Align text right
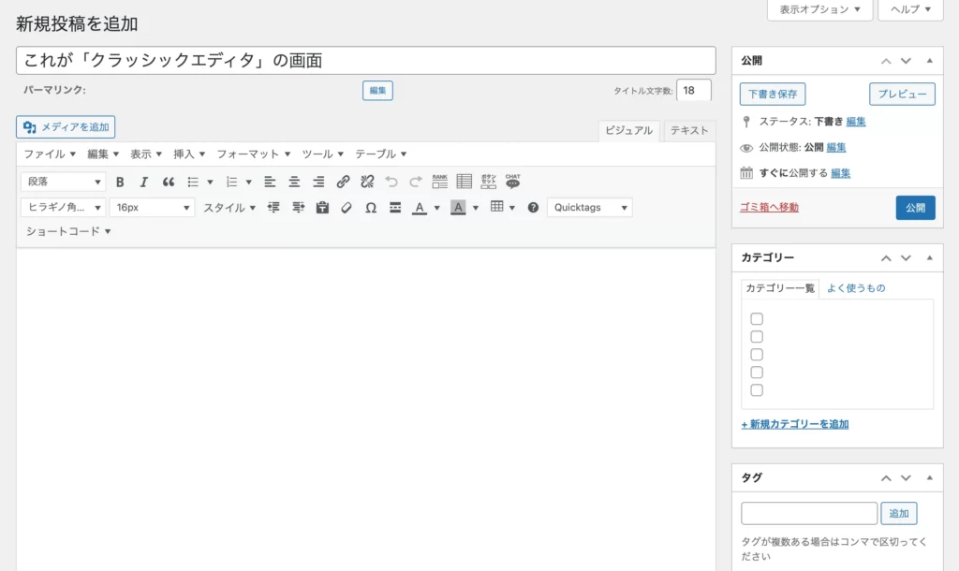 (x=318, y=182)
